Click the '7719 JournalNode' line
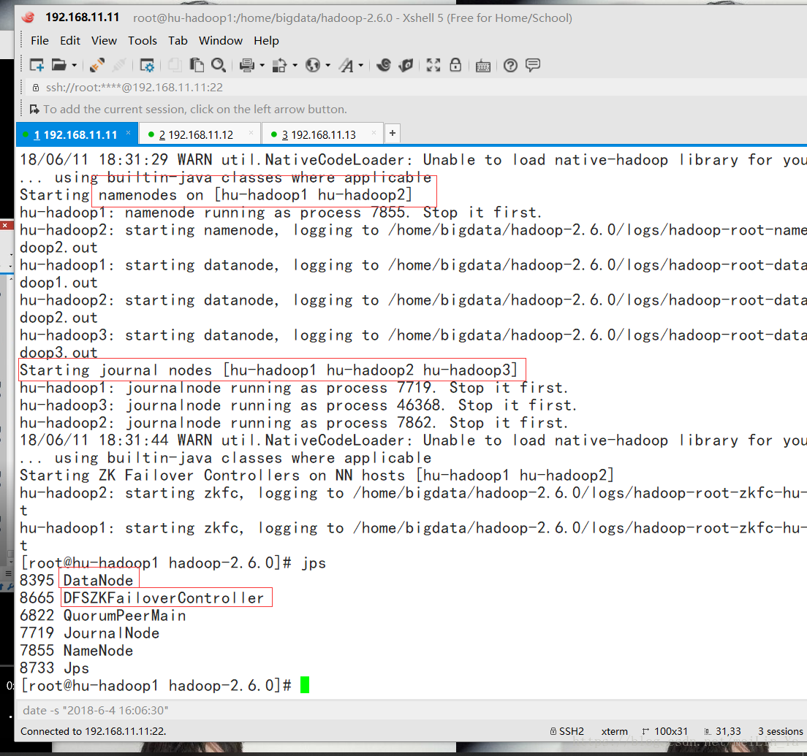The width and height of the screenshot is (807, 756). click(90, 633)
